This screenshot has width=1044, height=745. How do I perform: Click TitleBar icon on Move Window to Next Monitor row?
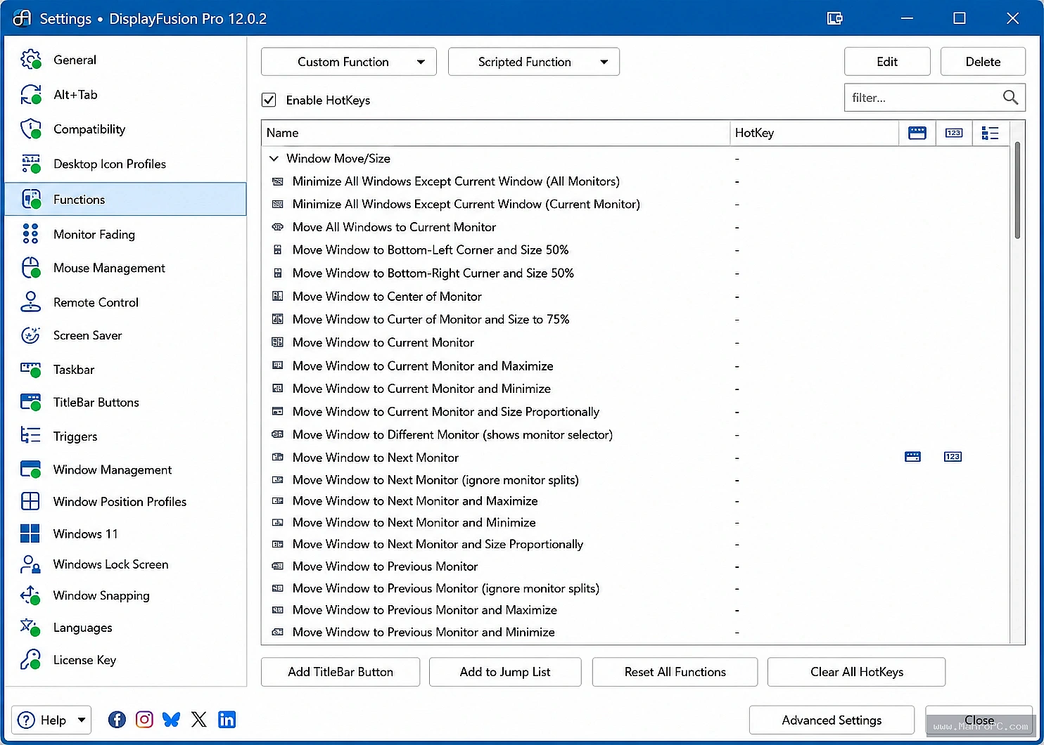pos(912,457)
